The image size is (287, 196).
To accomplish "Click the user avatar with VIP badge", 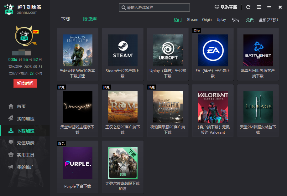I will (26, 36).
